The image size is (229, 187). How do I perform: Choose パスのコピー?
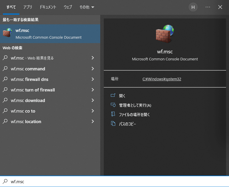tap(127, 124)
